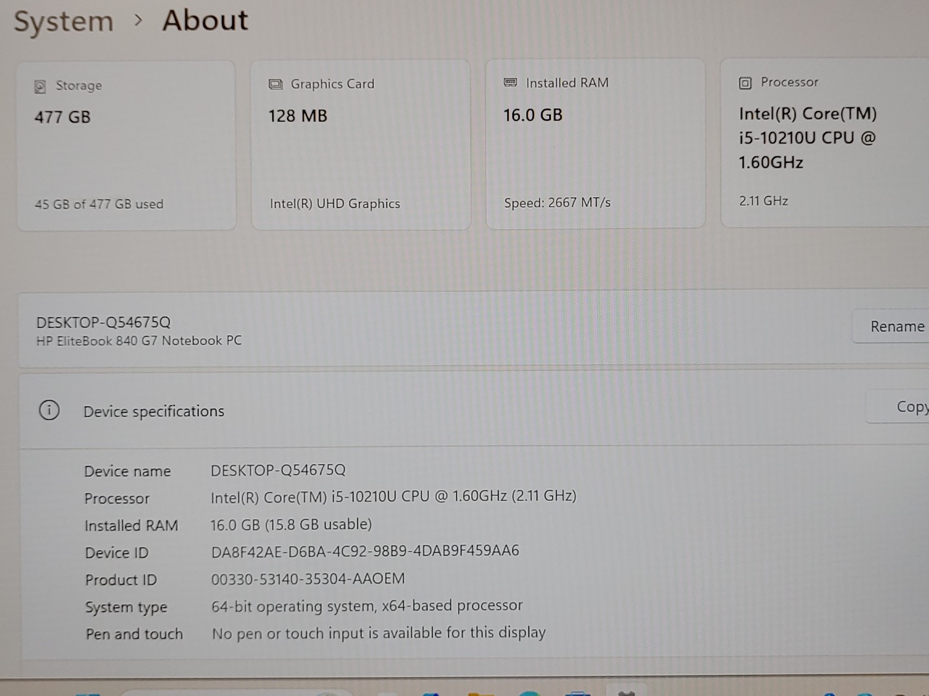929x696 pixels.
Task: Select the Product ID value
Action: [x=308, y=579]
